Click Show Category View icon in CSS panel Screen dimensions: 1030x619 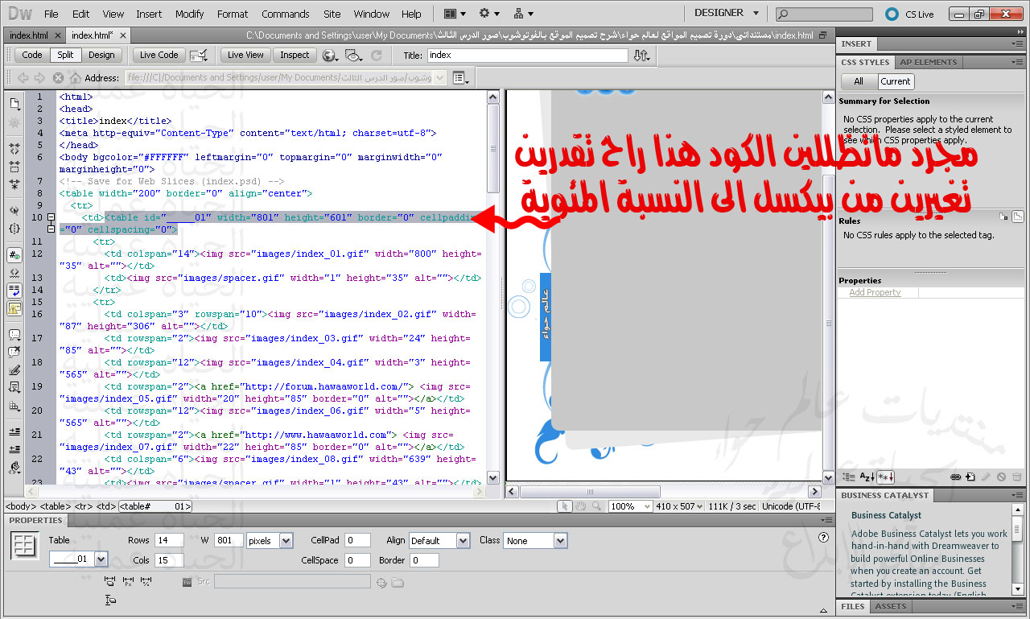[x=847, y=477]
